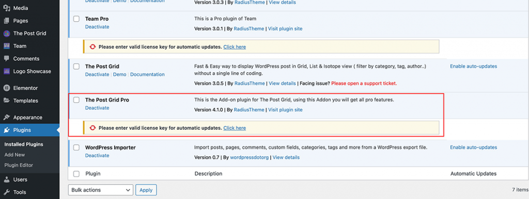Click 'Version 4.1.0' text of Post Grid Pro
The height and width of the screenshot is (199, 529).
[209, 110]
